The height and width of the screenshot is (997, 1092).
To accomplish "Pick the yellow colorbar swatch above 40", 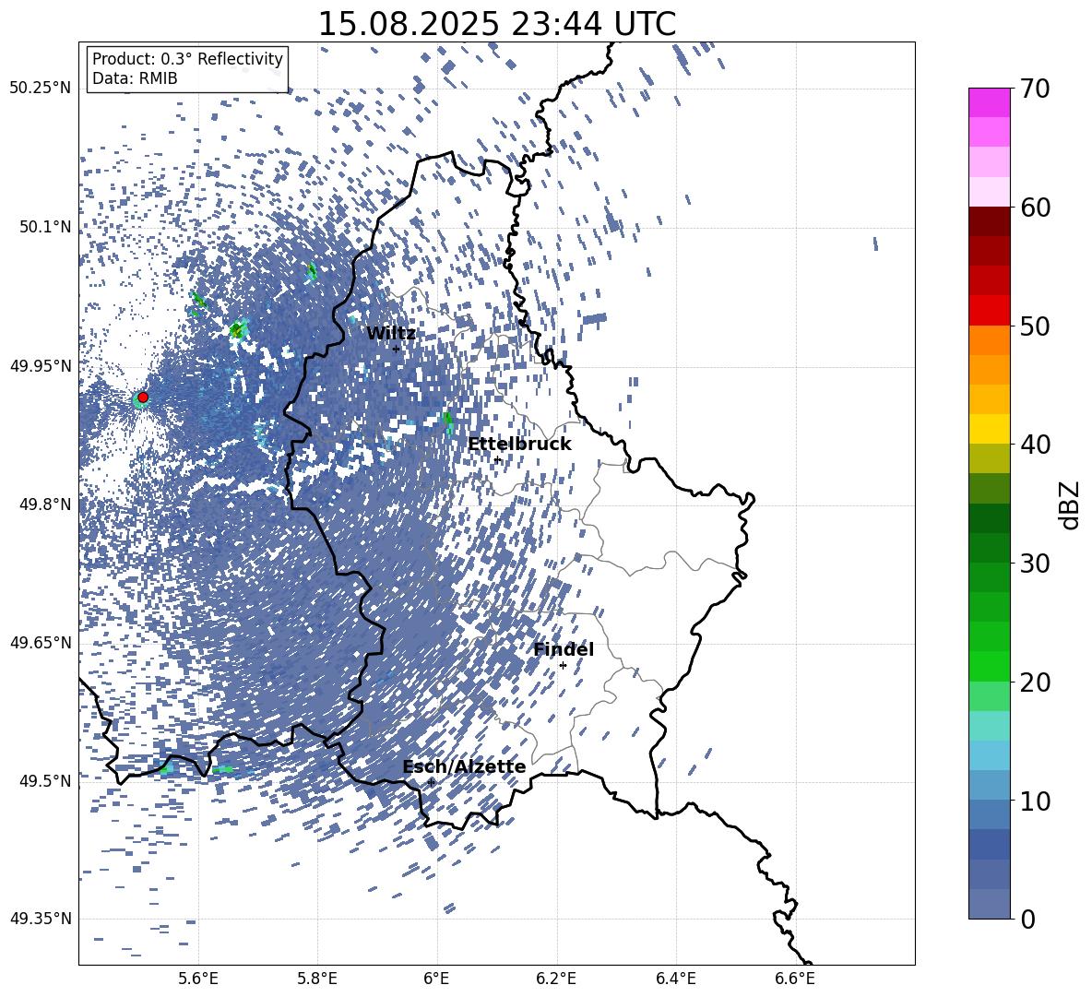I will point(989,429).
